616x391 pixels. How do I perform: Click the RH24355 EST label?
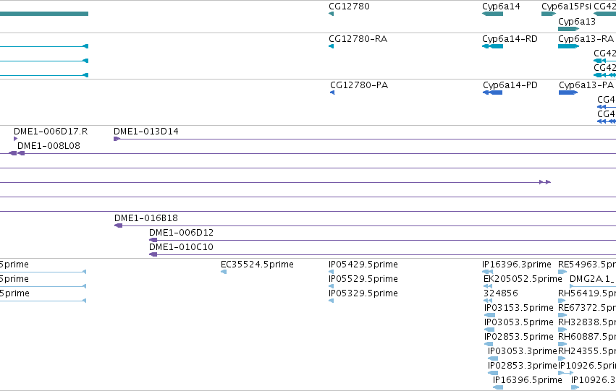(587, 351)
